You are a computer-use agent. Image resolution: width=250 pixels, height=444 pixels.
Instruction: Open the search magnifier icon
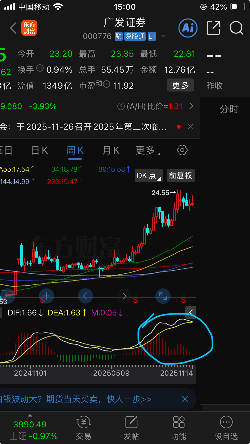236,28
